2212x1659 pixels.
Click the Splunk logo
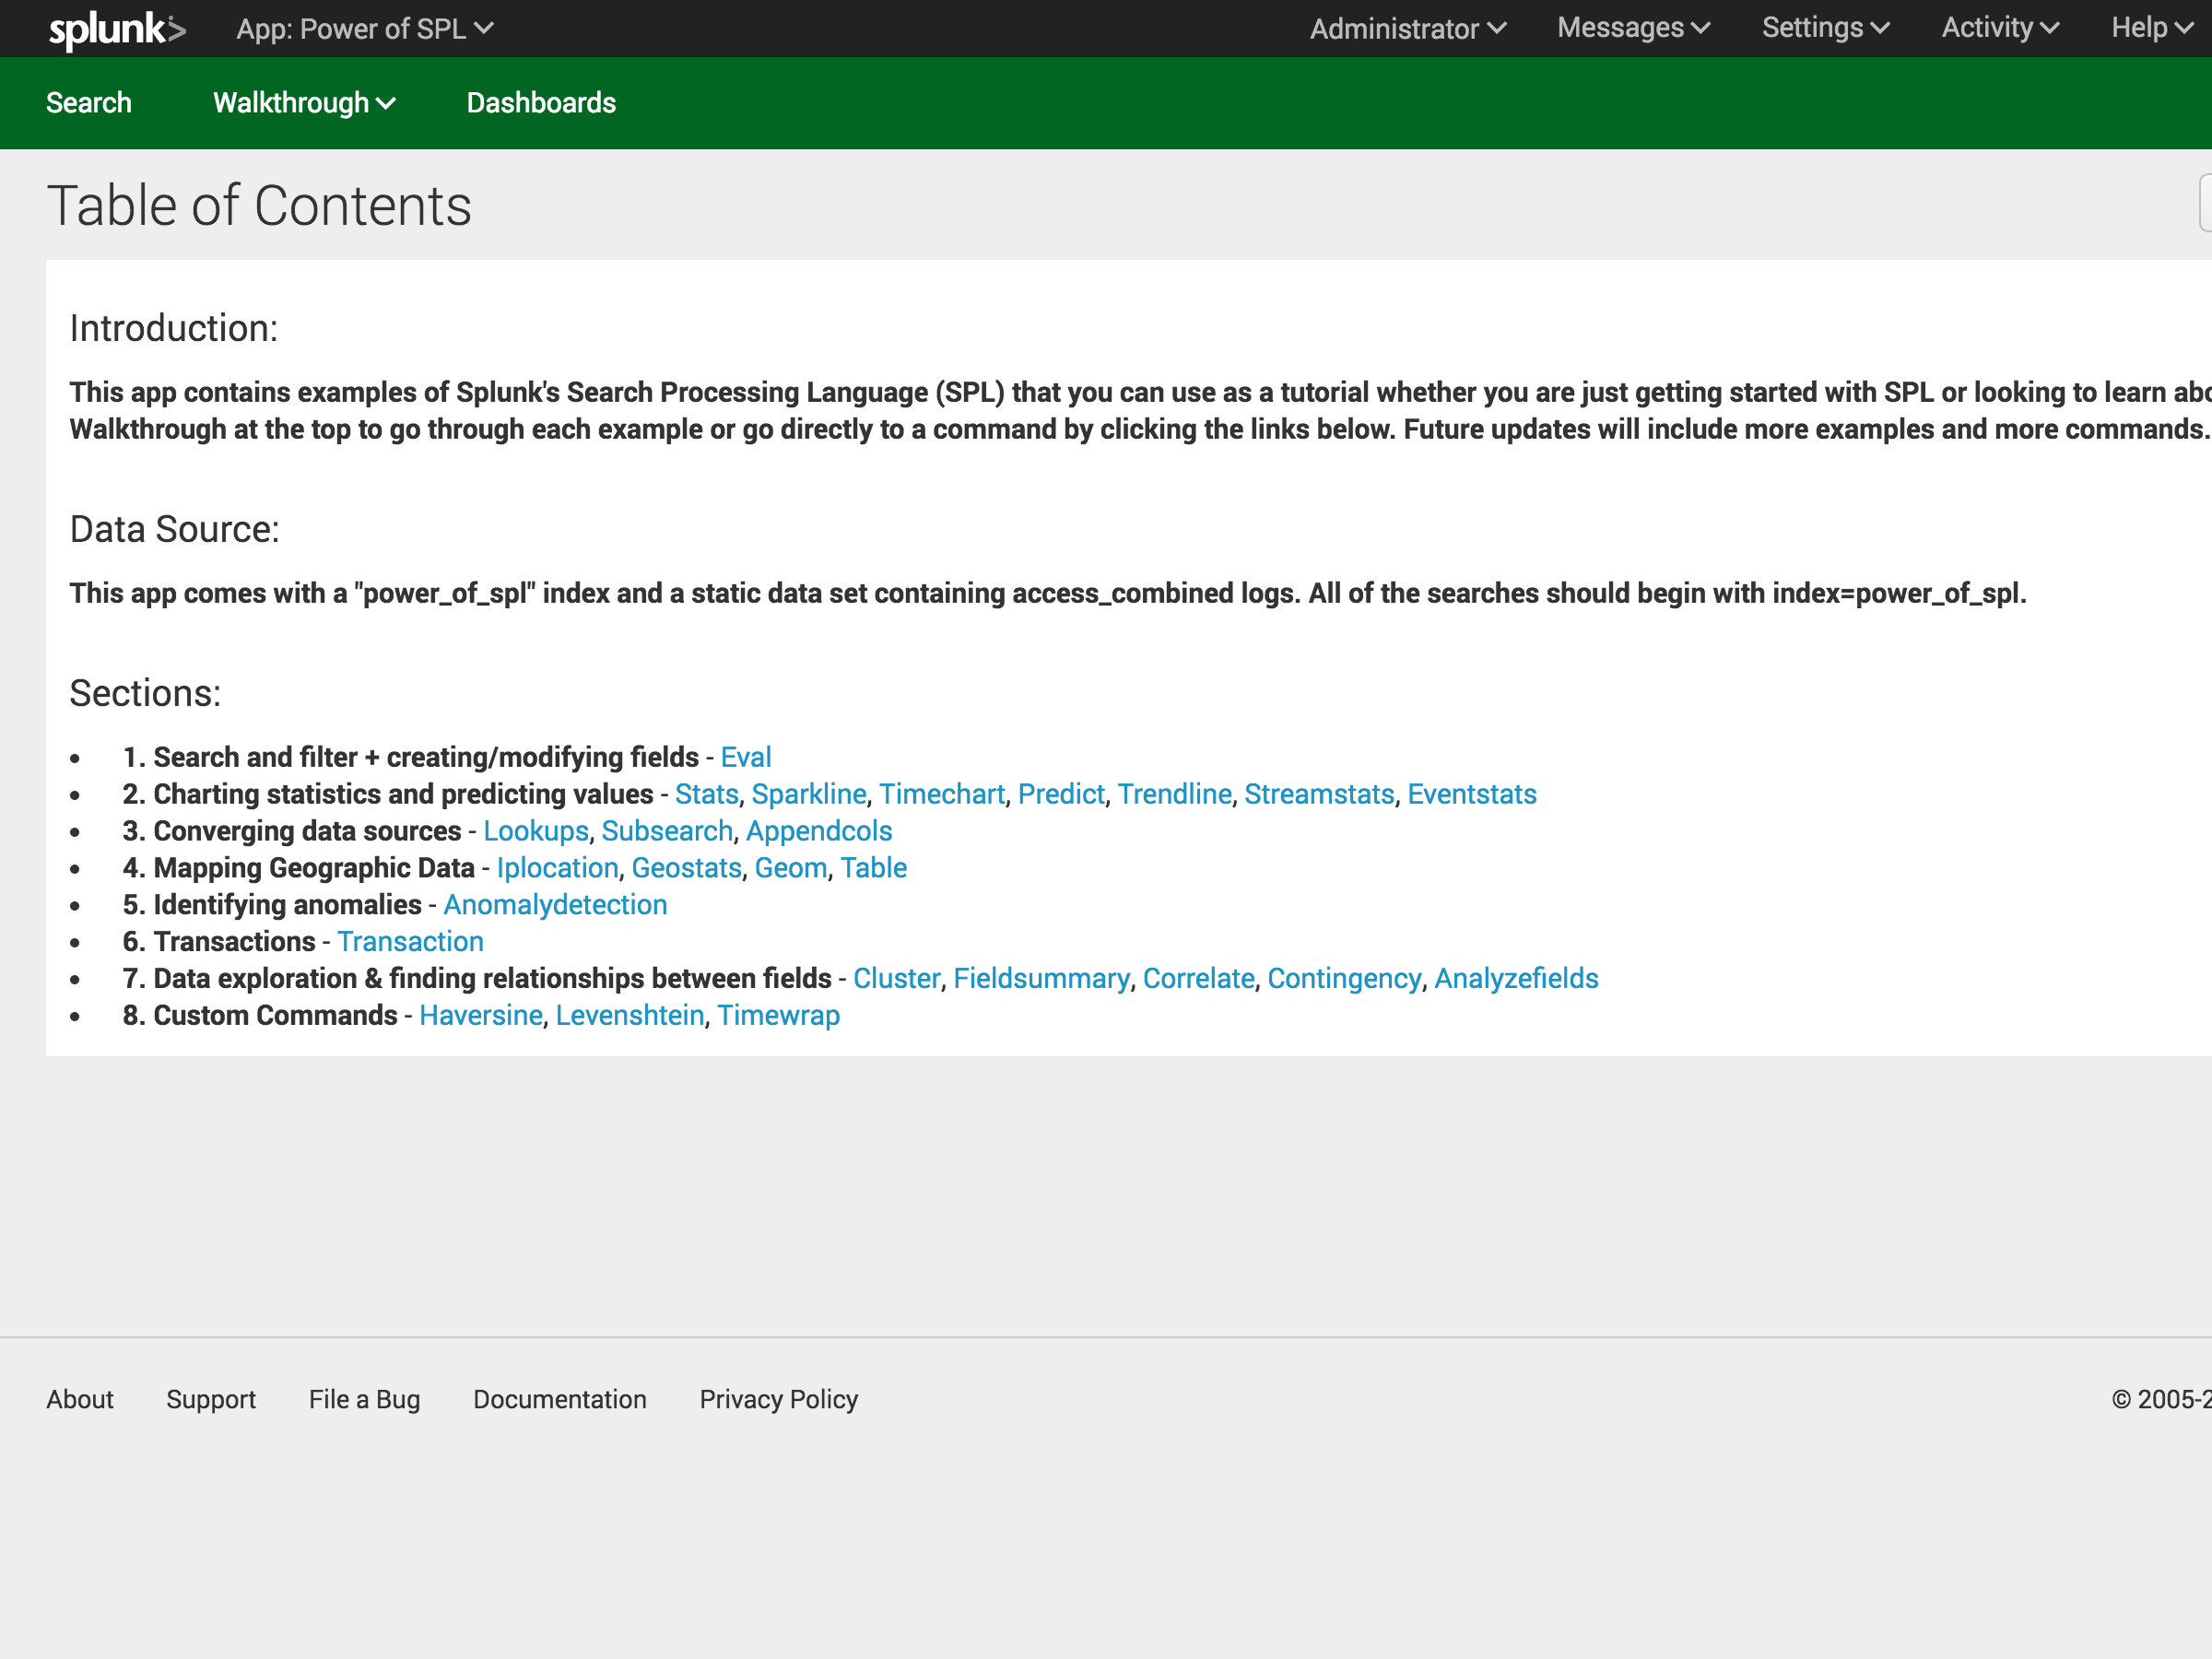(118, 30)
